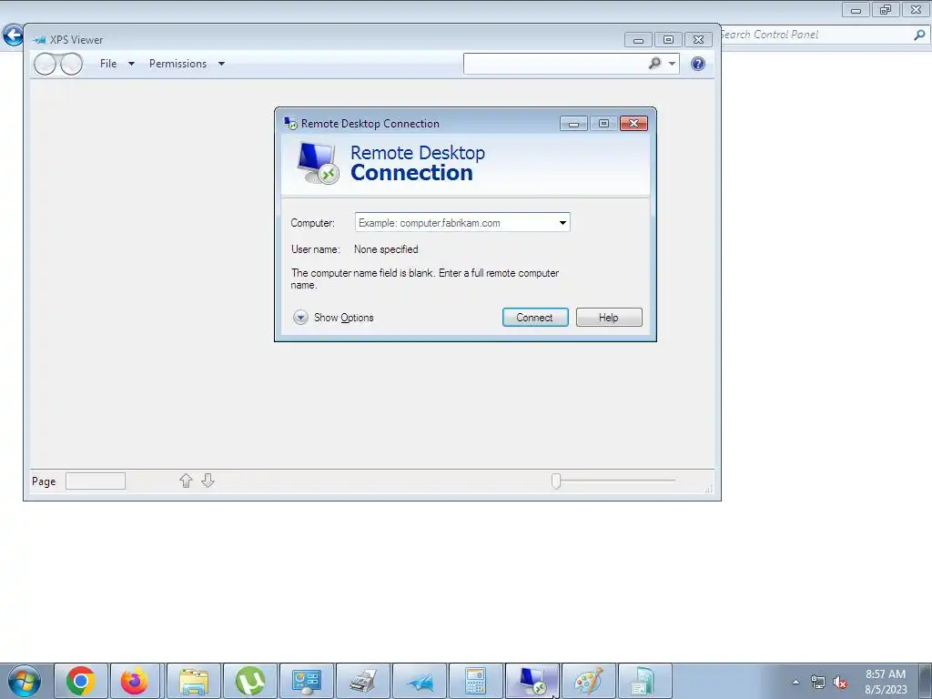Click Connect in Remote Desktop Connection
The image size is (932, 699).
click(x=535, y=318)
